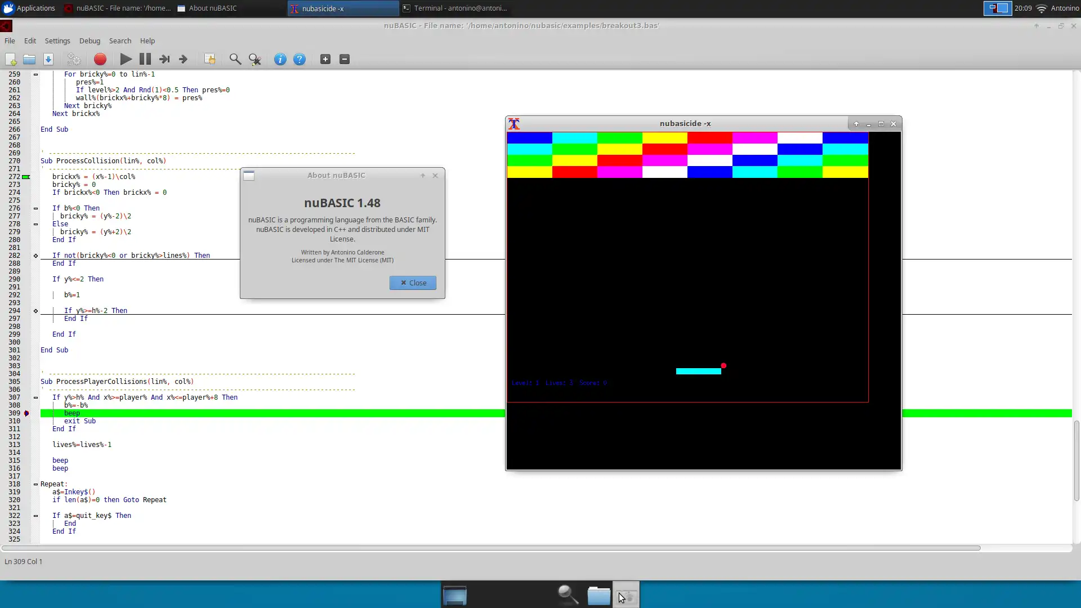Click the open file folder icon
The image size is (1081, 608).
click(x=29, y=59)
